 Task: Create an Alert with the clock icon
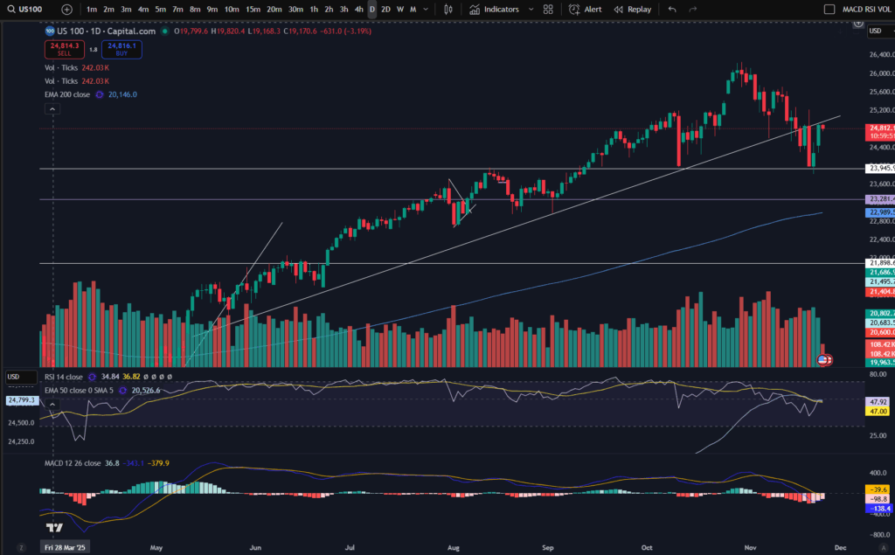coord(585,9)
